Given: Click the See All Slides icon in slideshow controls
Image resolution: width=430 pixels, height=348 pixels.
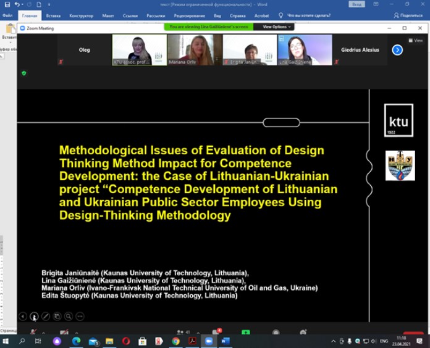Looking at the screenshot, I should (57, 317).
